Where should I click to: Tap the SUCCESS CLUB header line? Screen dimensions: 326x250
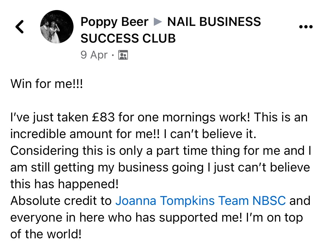point(128,38)
